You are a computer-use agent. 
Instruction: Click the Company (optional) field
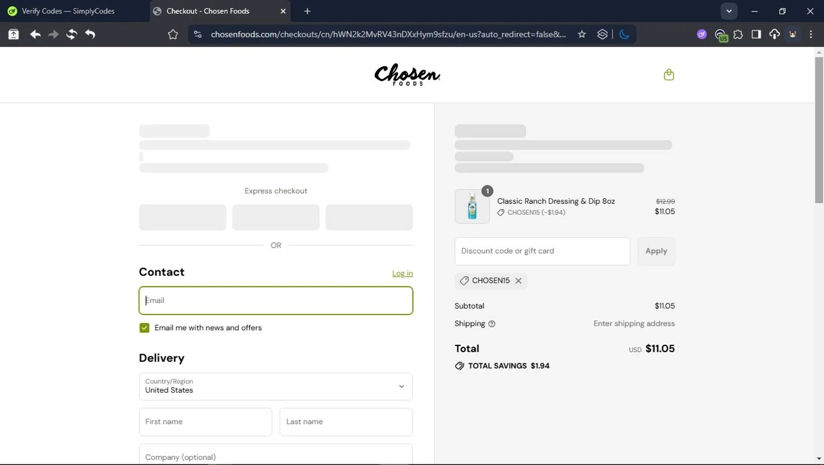point(276,455)
